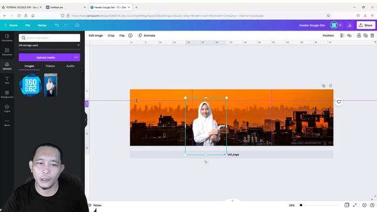
Task: Click the zoom slider handle
Action: (x=301, y=205)
